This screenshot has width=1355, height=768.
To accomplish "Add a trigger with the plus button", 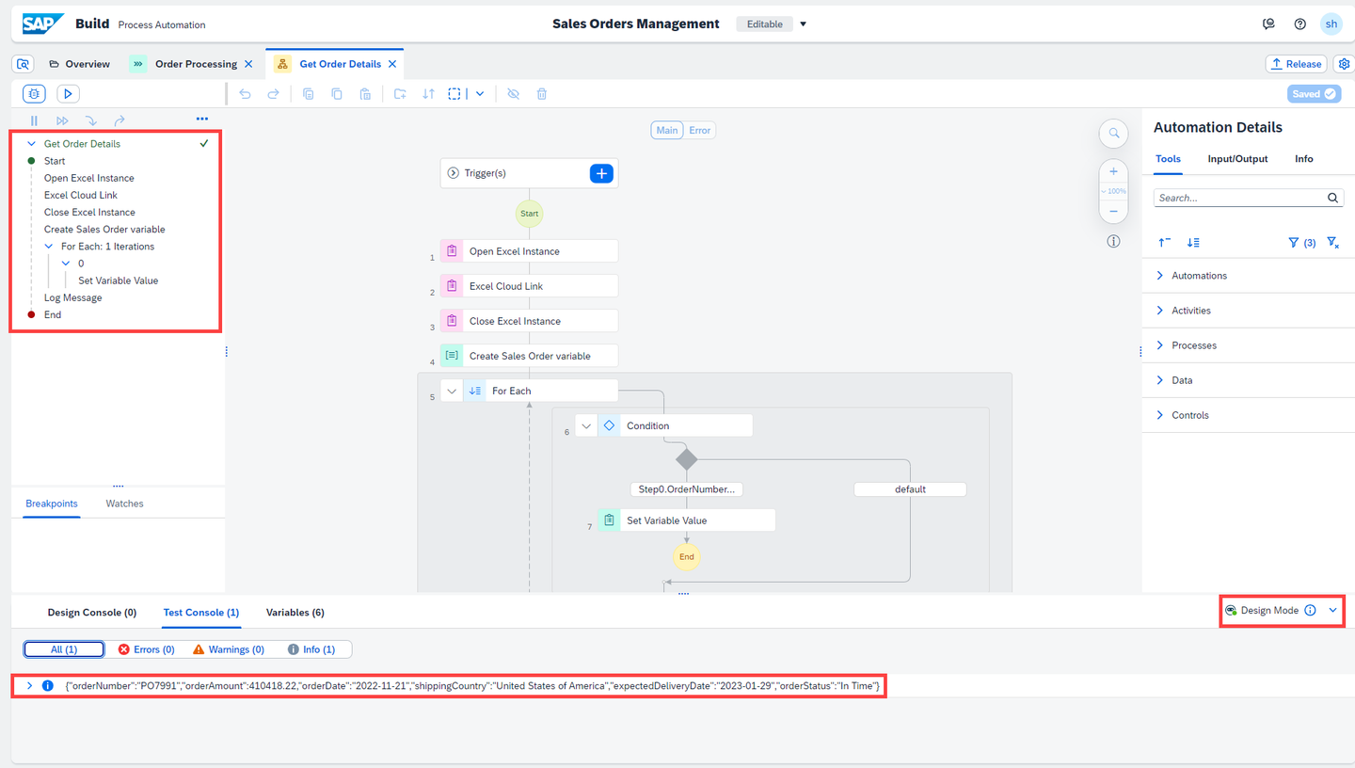I will click(601, 173).
